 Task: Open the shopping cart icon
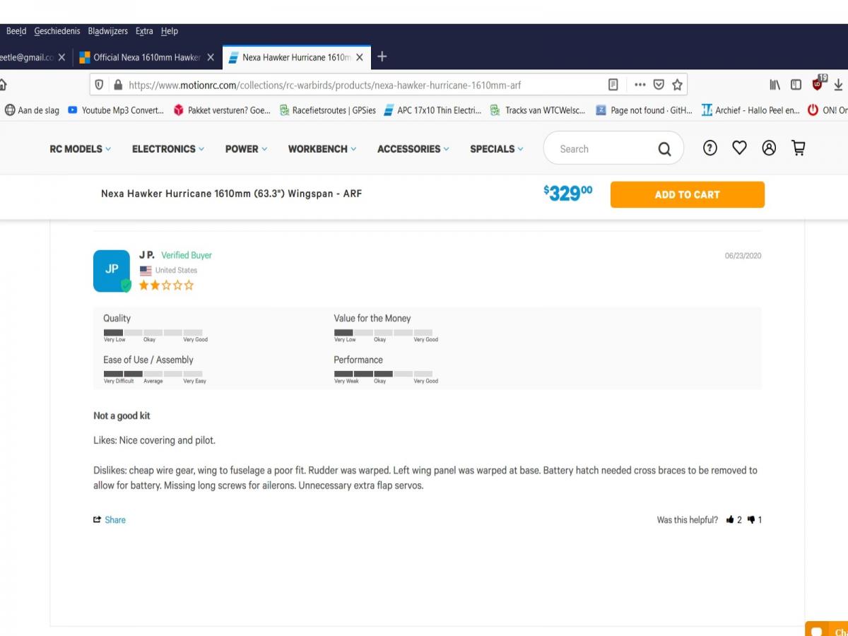click(x=799, y=148)
